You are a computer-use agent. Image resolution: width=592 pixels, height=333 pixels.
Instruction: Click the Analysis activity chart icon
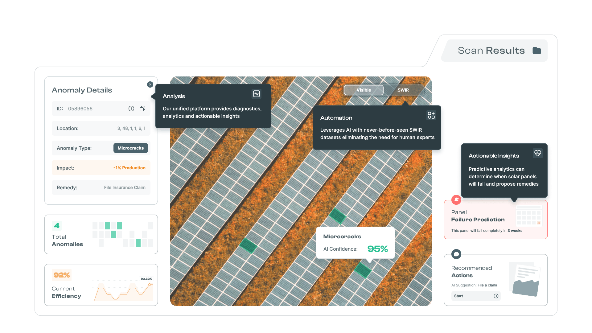(257, 94)
